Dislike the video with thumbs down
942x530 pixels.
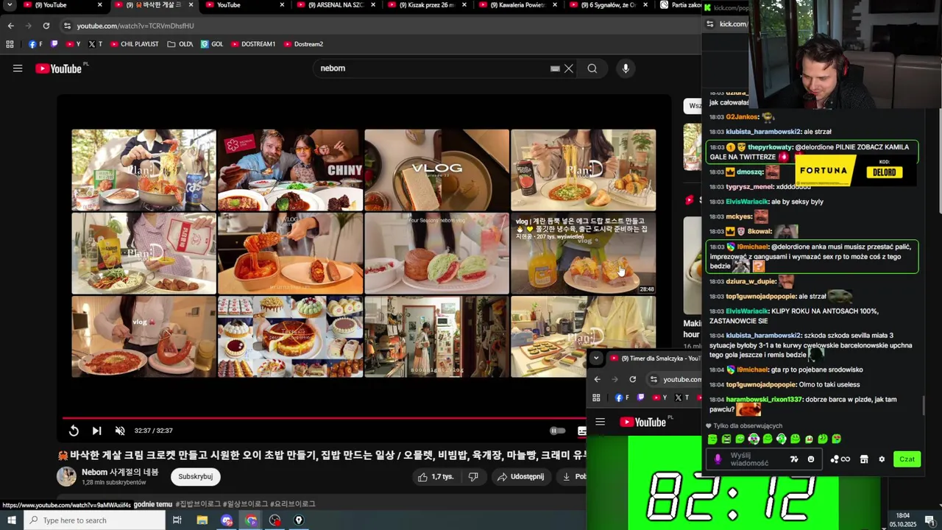[473, 477]
